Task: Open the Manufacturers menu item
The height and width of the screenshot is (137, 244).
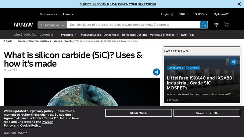Action: [x=91, y=35]
